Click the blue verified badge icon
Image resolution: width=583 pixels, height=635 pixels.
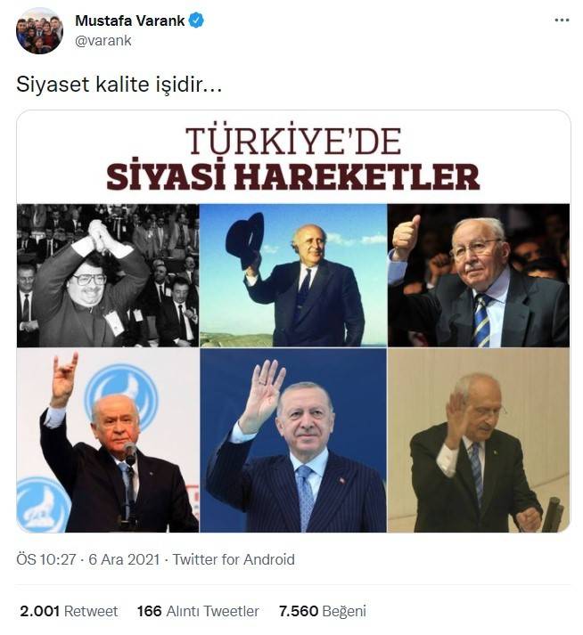click(197, 20)
